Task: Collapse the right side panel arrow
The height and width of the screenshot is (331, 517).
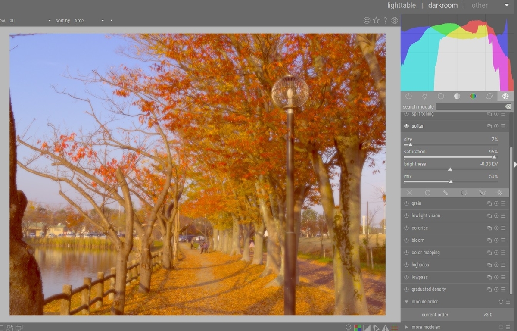Action: pyautogui.click(x=515, y=164)
